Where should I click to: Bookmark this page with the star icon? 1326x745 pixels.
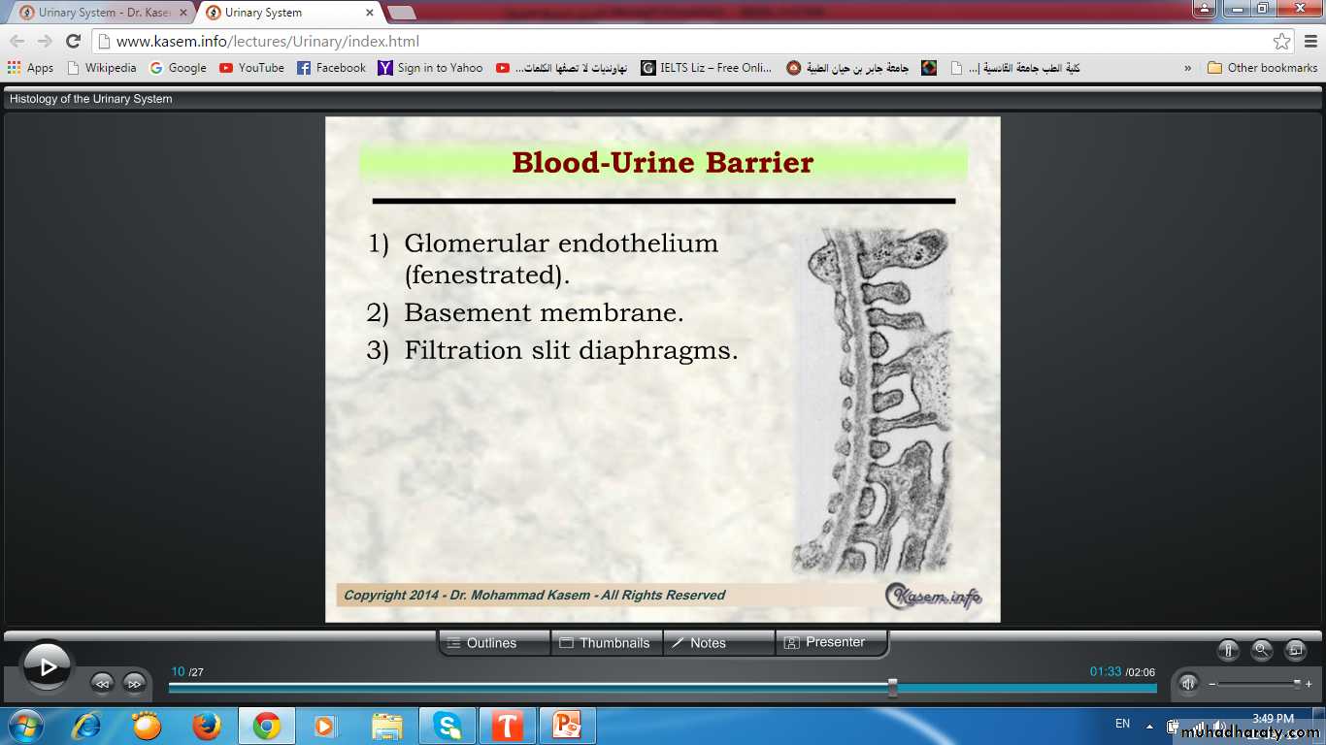[1281, 42]
